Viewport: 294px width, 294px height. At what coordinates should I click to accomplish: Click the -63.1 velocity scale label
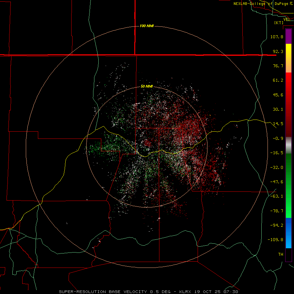pyautogui.click(x=277, y=196)
